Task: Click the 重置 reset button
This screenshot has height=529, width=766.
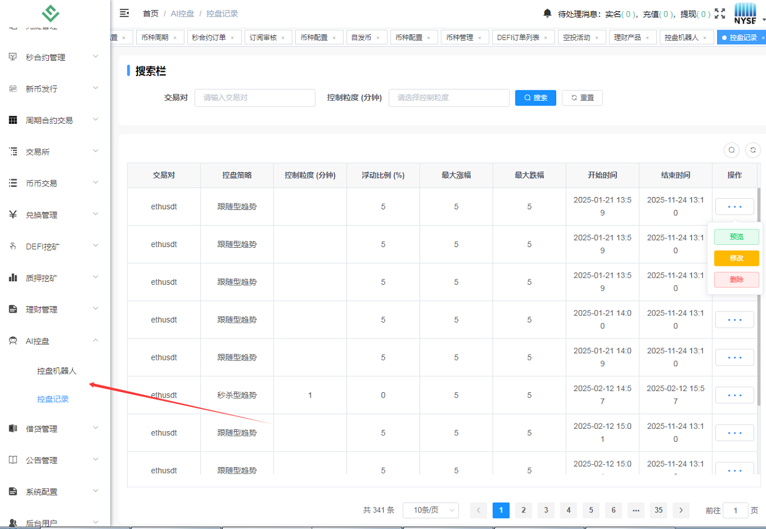Action: [582, 98]
